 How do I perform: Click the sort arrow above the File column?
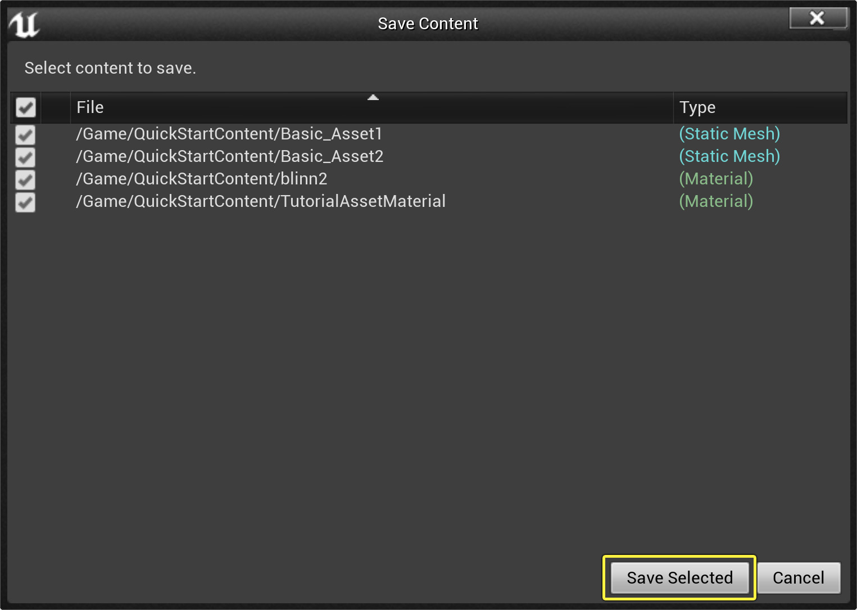[x=373, y=97]
